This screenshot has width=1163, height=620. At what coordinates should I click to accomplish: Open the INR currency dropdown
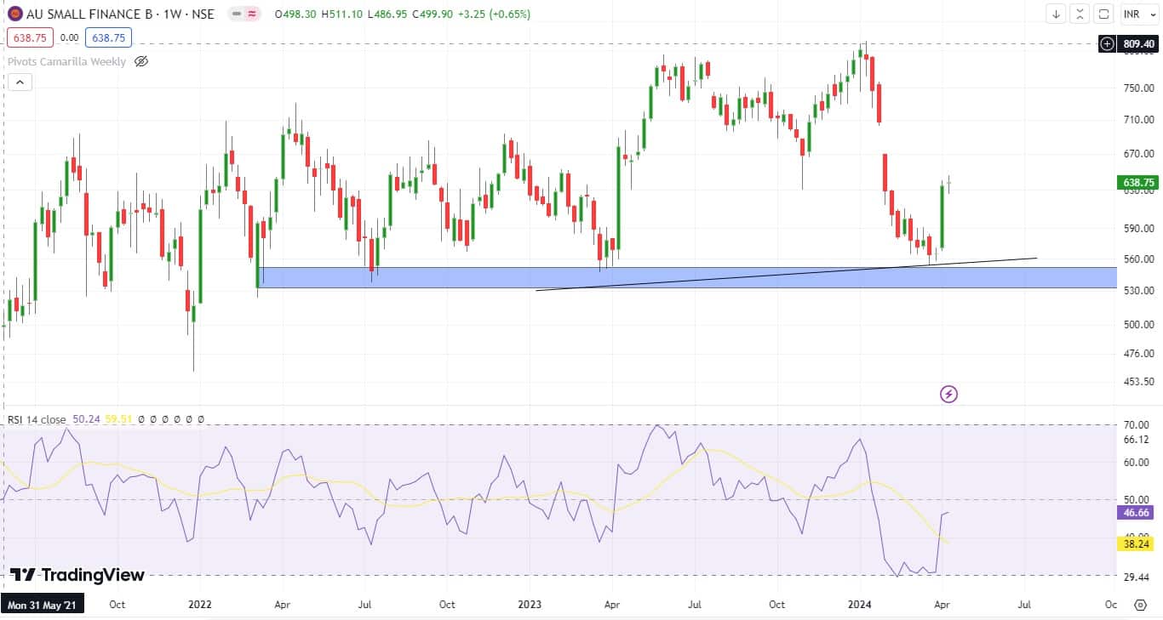(1138, 14)
